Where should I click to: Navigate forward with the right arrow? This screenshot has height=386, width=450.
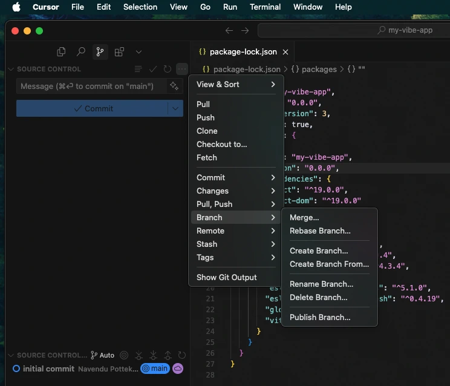click(245, 30)
